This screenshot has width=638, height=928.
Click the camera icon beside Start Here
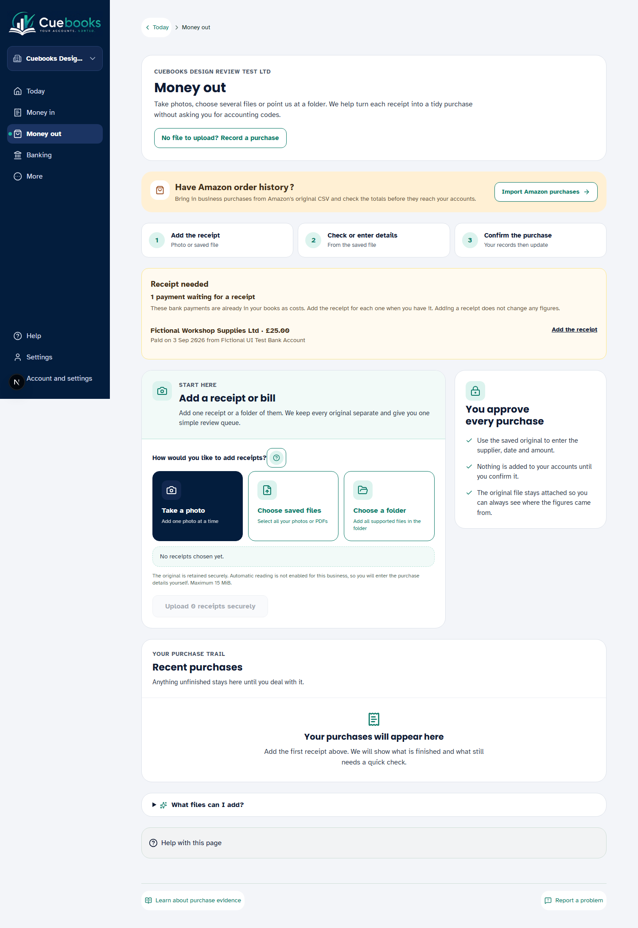162,391
